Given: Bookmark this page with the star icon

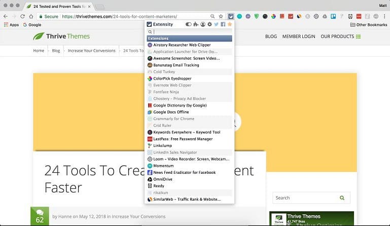Looking at the screenshot, I should 221,16.
